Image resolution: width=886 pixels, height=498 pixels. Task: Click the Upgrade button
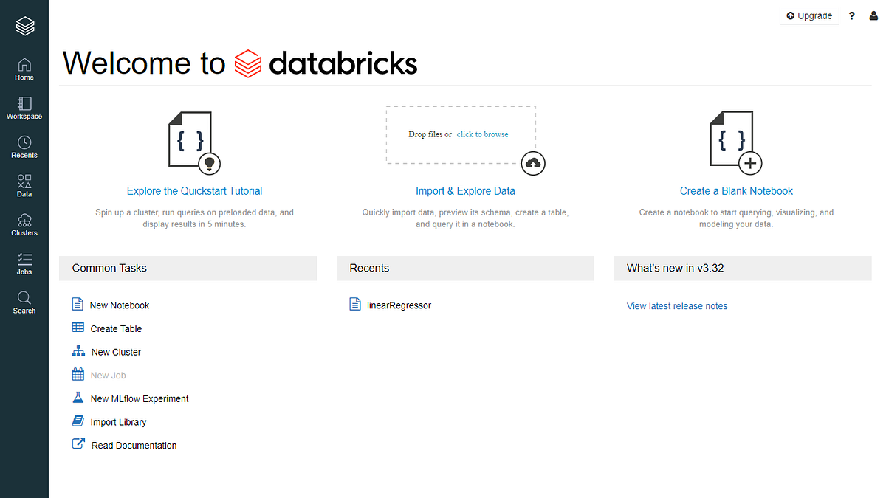[x=809, y=15]
